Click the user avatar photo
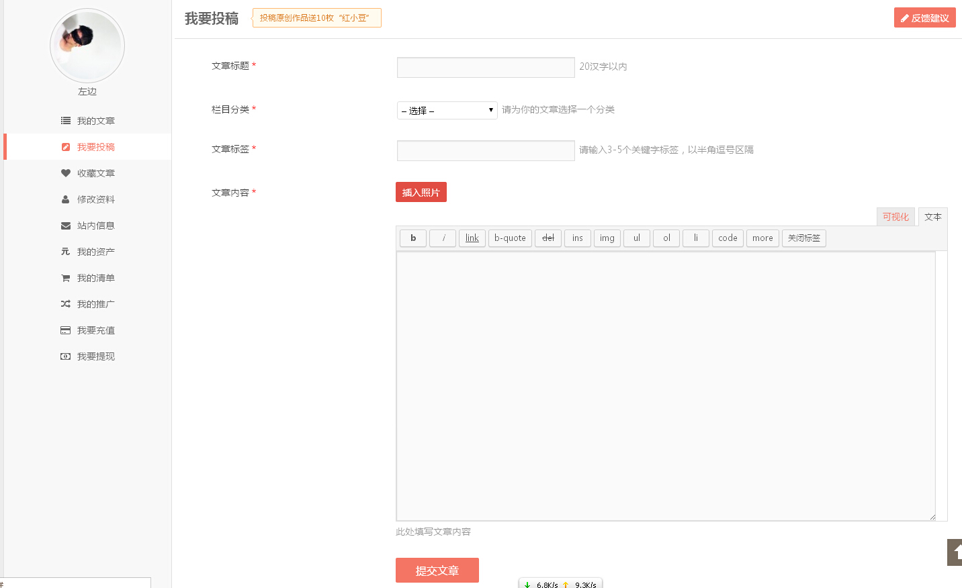The width and height of the screenshot is (962, 588). tap(87, 46)
